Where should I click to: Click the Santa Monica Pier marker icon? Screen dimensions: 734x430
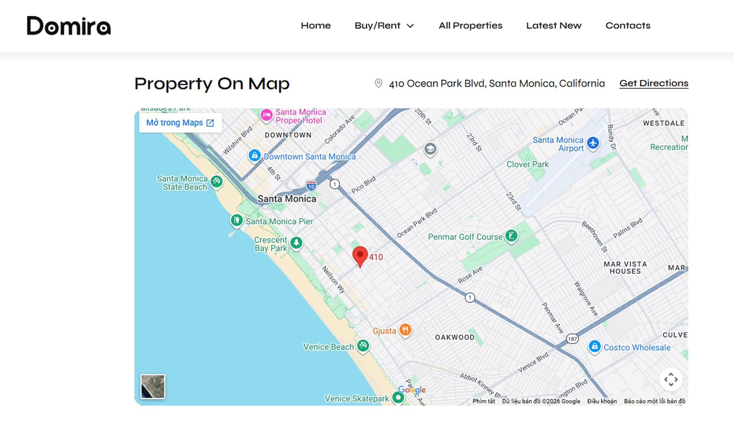237,220
